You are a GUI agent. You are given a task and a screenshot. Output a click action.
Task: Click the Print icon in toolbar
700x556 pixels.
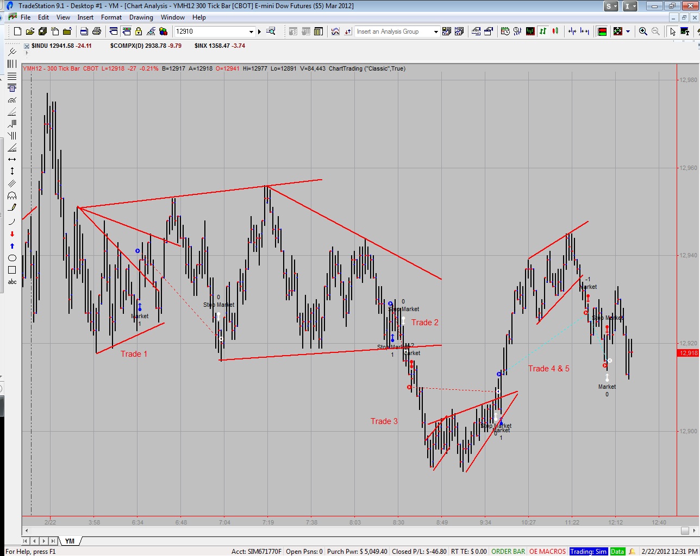tap(97, 31)
